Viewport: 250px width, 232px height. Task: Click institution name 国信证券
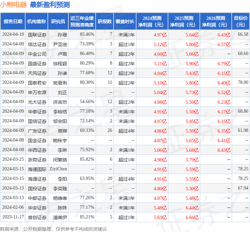pyautogui.click(x=37, y=121)
